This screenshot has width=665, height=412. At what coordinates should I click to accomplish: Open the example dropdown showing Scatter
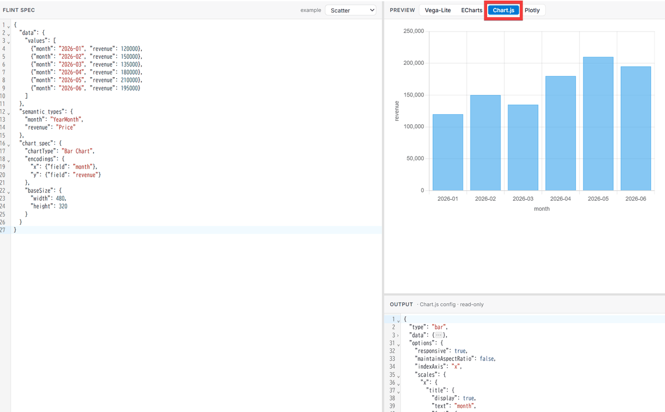coord(350,10)
